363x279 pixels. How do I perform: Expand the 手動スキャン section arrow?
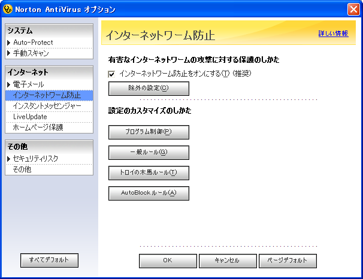(x=9, y=53)
